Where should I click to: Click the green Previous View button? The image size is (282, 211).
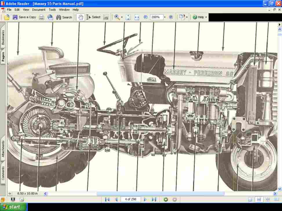tap(166, 199)
